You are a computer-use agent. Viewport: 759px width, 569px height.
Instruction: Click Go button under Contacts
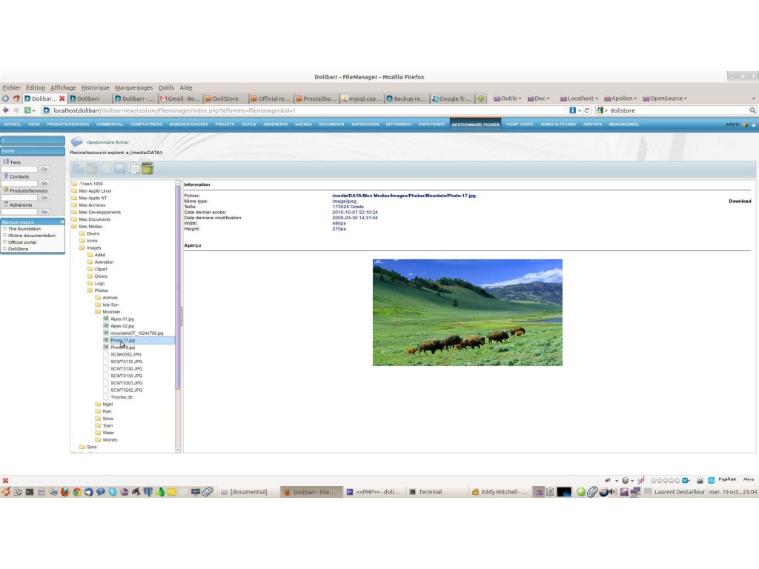pyautogui.click(x=44, y=184)
